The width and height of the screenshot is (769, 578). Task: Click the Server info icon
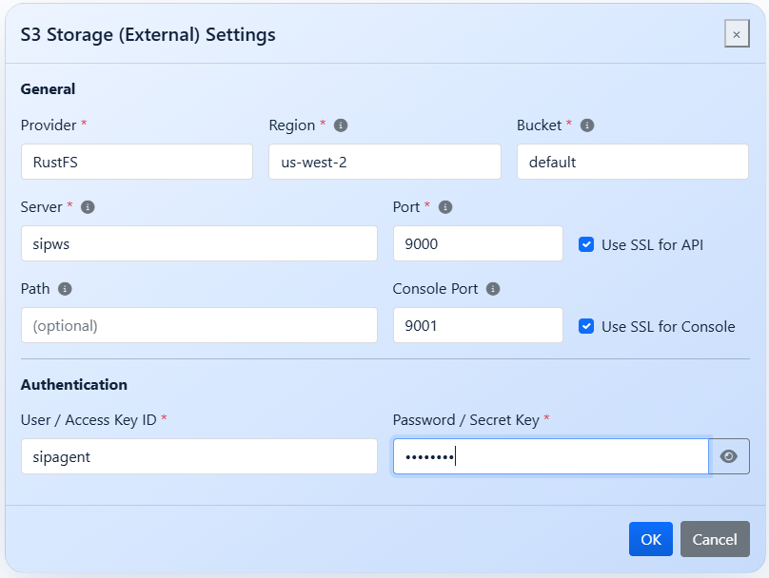88,207
